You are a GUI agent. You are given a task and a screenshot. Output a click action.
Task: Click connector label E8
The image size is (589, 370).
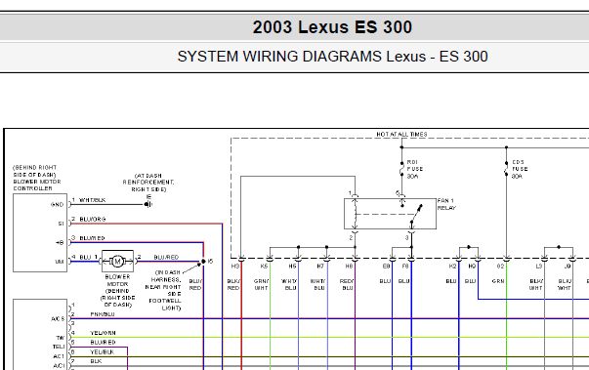(386, 267)
